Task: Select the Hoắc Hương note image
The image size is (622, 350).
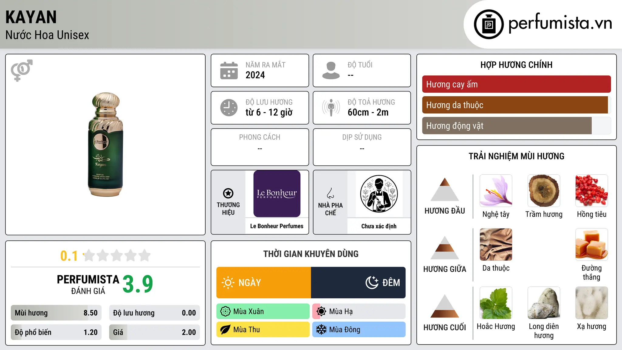Action: pyautogui.click(x=496, y=303)
